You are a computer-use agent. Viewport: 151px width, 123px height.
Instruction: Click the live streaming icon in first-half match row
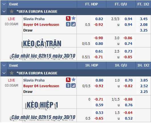[x=68, y=80]
